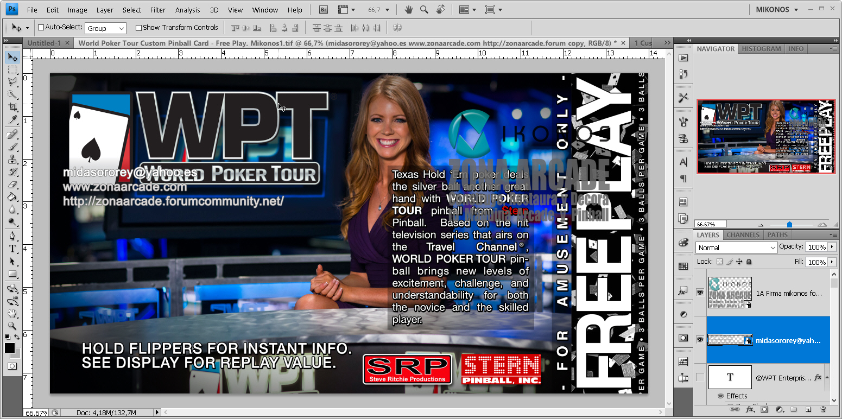The image size is (842, 419).
Task: Select the Rectangular Marquee tool
Action: click(12, 69)
